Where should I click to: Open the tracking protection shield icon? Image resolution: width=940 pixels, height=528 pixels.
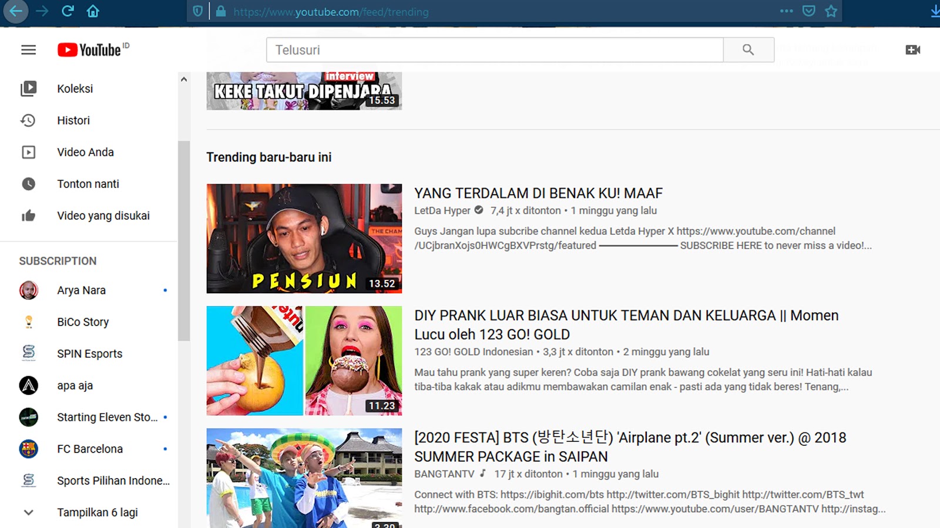click(198, 11)
